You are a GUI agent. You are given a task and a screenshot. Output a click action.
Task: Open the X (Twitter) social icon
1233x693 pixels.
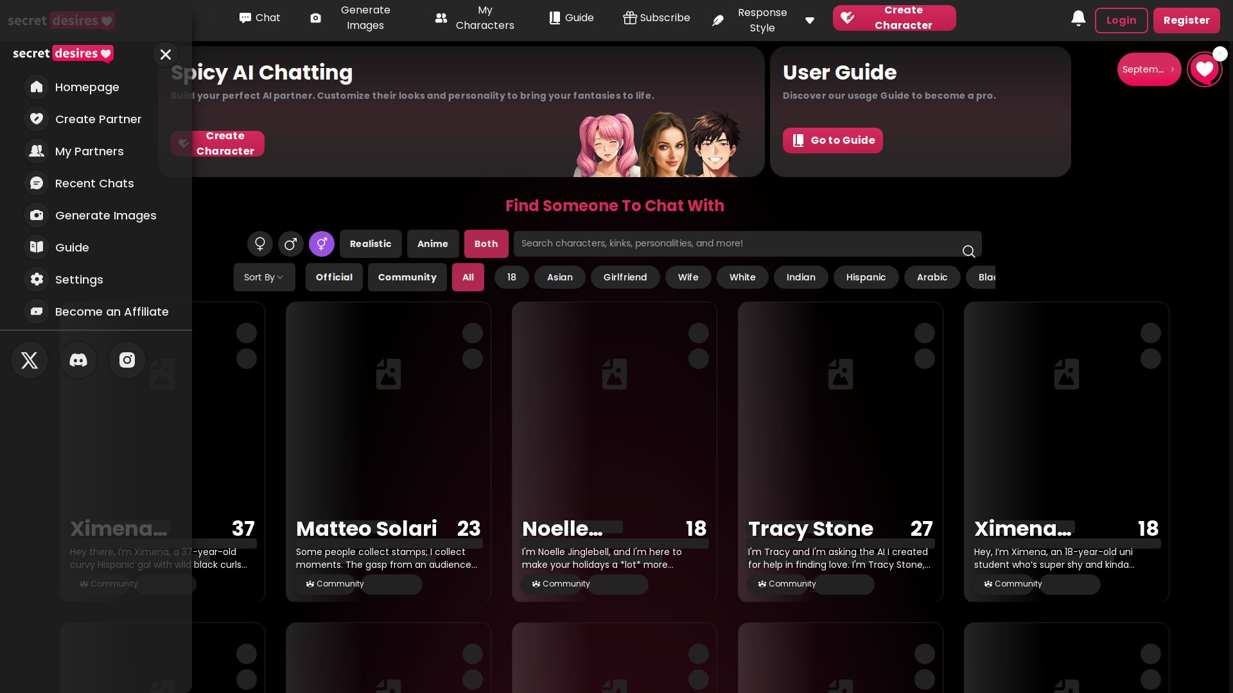[x=30, y=360]
